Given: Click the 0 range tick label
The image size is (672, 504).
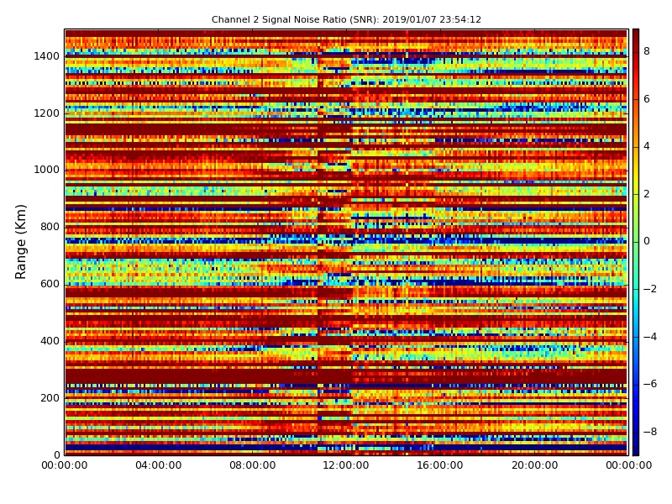Looking at the screenshot, I should click(56, 454).
